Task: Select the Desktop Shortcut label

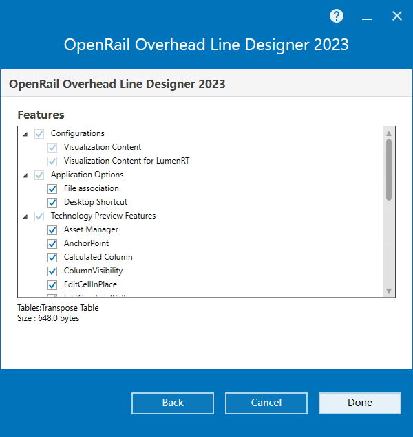Action: [96, 202]
